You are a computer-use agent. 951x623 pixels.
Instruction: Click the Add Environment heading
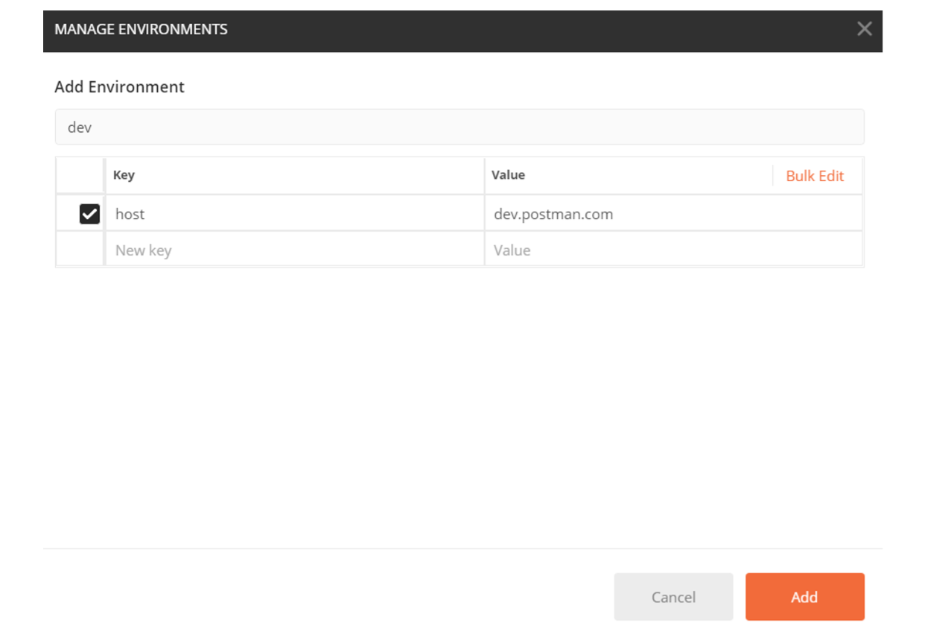pos(119,87)
